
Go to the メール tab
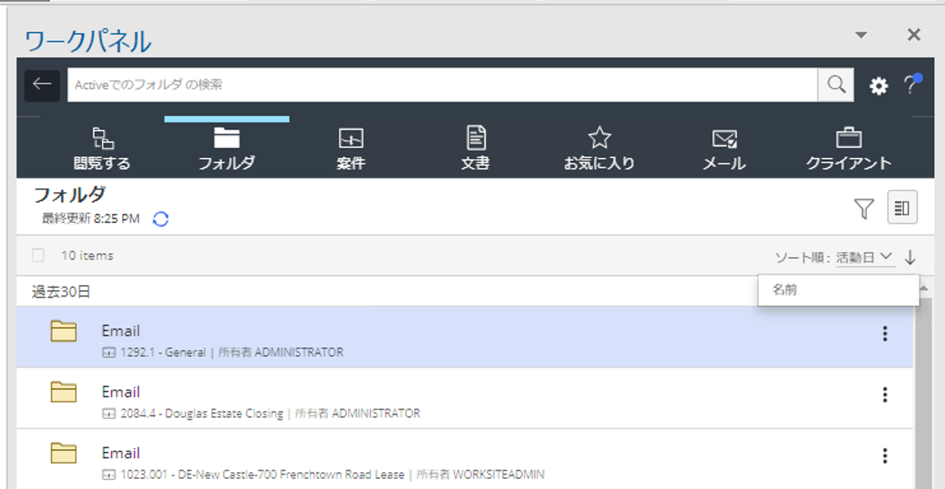tap(724, 148)
